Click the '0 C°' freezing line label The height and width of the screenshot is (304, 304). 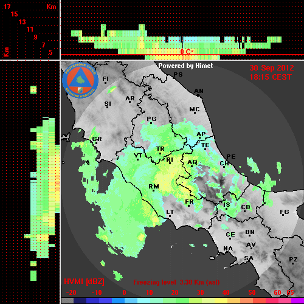click(186, 52)
